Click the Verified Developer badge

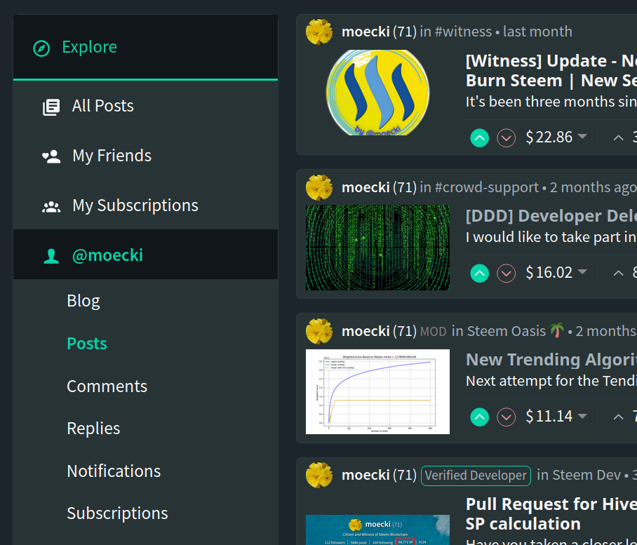(476, 476)
